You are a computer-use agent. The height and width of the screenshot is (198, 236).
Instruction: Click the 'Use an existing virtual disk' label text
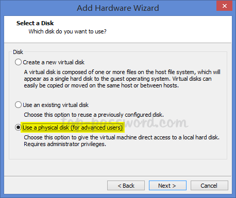pos(56,105)
